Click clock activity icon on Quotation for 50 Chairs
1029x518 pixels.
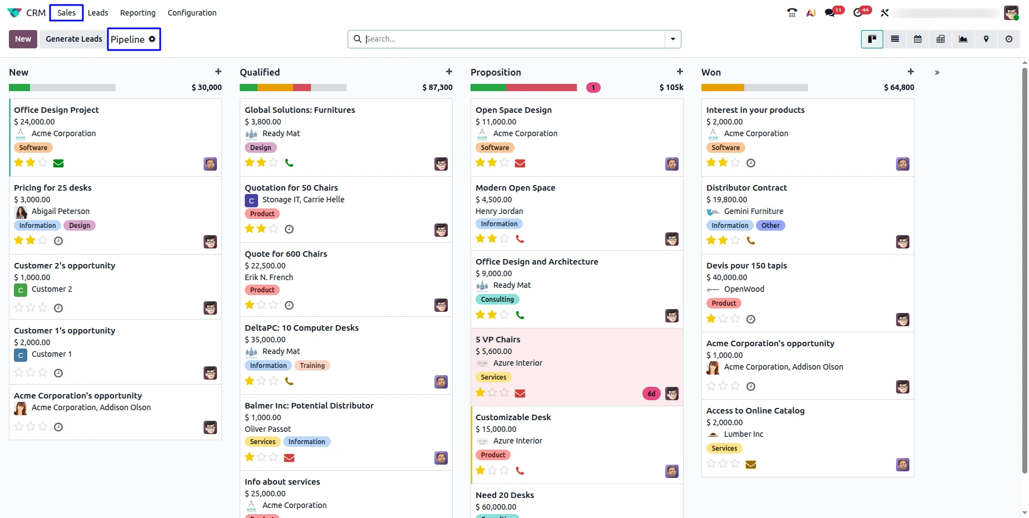coord(289,229)
